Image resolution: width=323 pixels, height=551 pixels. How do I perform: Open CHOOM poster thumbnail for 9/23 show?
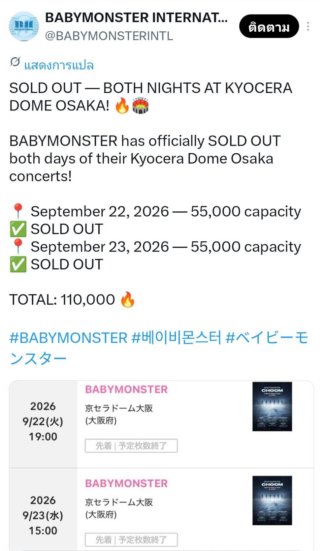(x=272, y=501)
